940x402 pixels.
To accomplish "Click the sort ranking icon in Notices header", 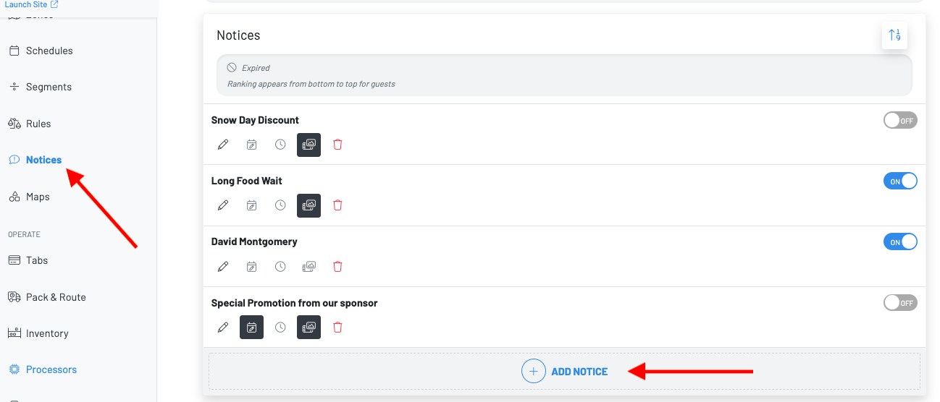I will tap(894, 35).
